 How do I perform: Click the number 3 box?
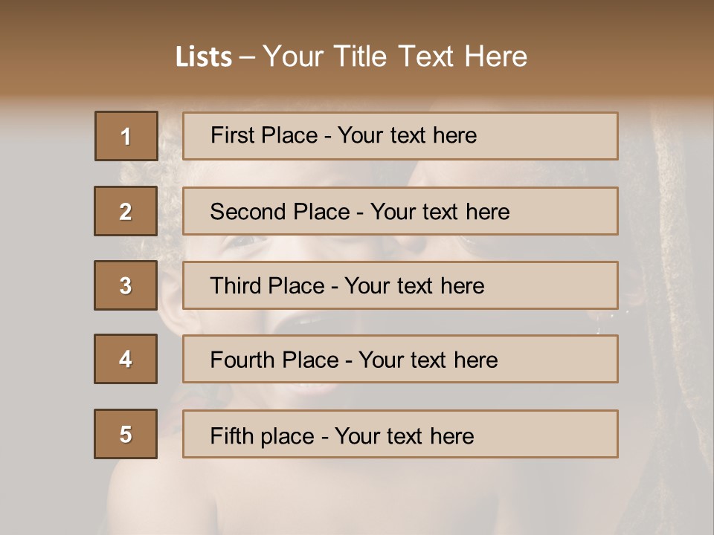click(126, 285)
